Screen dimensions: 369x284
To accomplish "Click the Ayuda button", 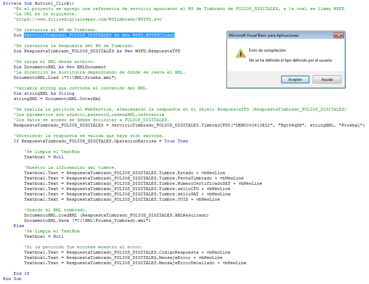I will click(326, 79).
